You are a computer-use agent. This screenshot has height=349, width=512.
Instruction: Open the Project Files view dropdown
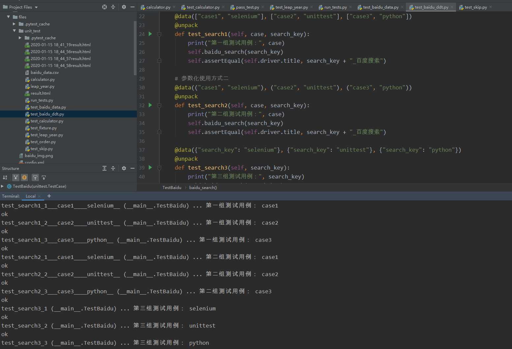[36, 7]
